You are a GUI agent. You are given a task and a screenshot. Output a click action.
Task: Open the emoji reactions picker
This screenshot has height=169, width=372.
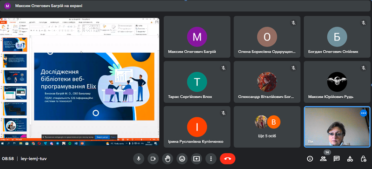(182, 159)
